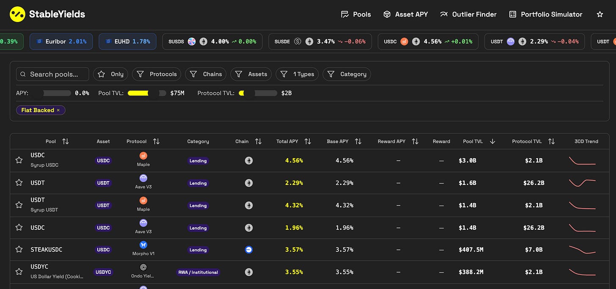Favorite the Aave V3 USDT pool star
Screen dimensions: 616x289
[19, 183]
